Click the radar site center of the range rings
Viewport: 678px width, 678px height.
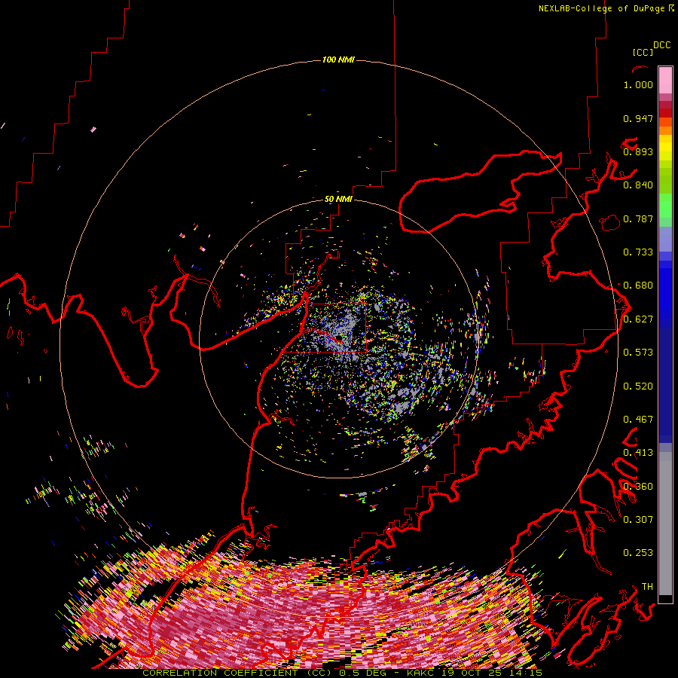coord(338,338)
